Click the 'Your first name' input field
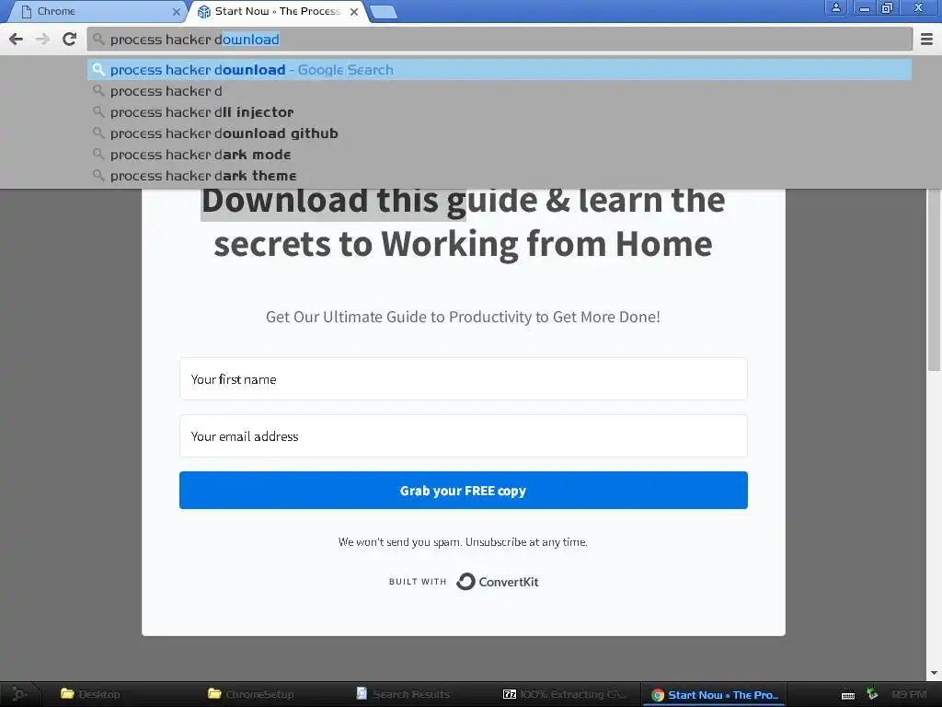 click(x=464, y=379)
